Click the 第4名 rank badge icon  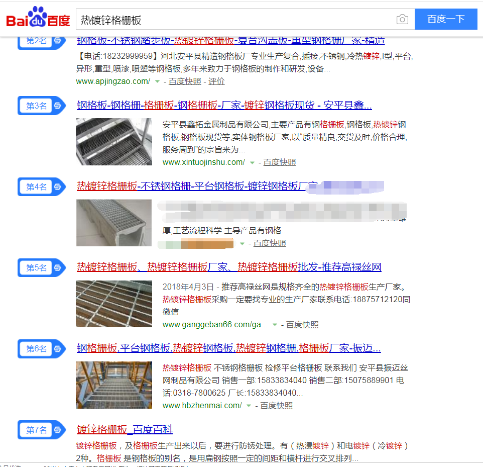click(x=42, y=186)
